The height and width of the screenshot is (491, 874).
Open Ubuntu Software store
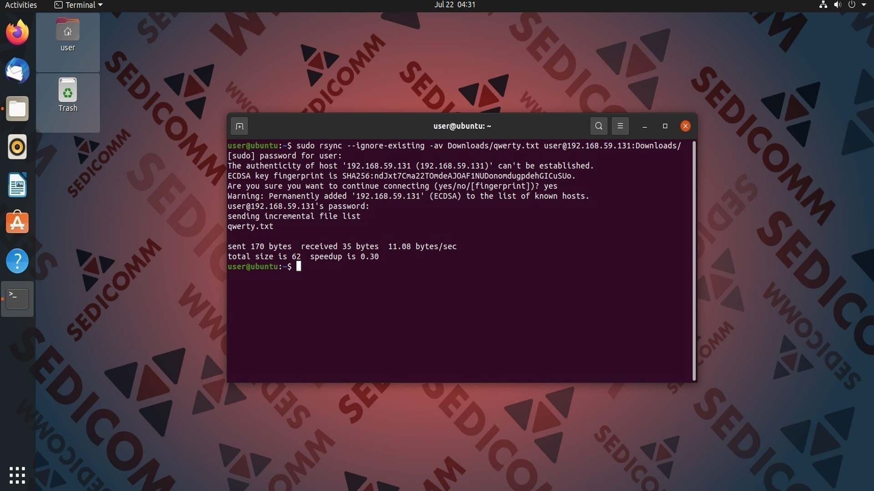[x=17, y=223]
